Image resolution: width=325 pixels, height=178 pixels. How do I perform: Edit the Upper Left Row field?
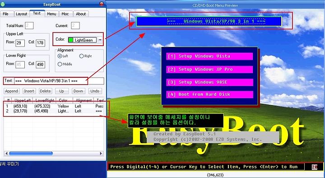point(20,43)
